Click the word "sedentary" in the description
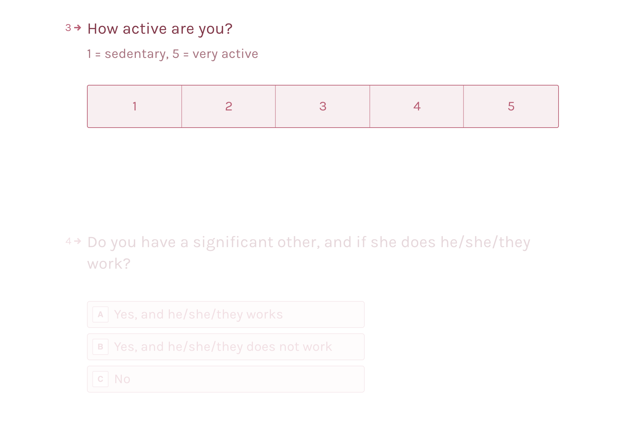This screenshot has width=629, height=435. [135, 54]
